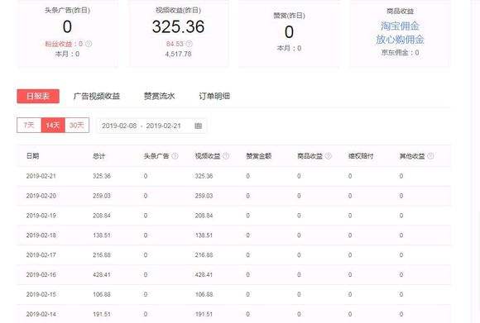Click the 总计 column header

click(98, 156)
